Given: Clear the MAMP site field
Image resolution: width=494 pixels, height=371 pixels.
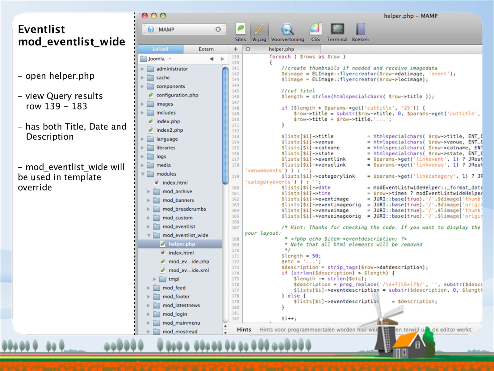Looking at the screenshot, I should 218,29.
